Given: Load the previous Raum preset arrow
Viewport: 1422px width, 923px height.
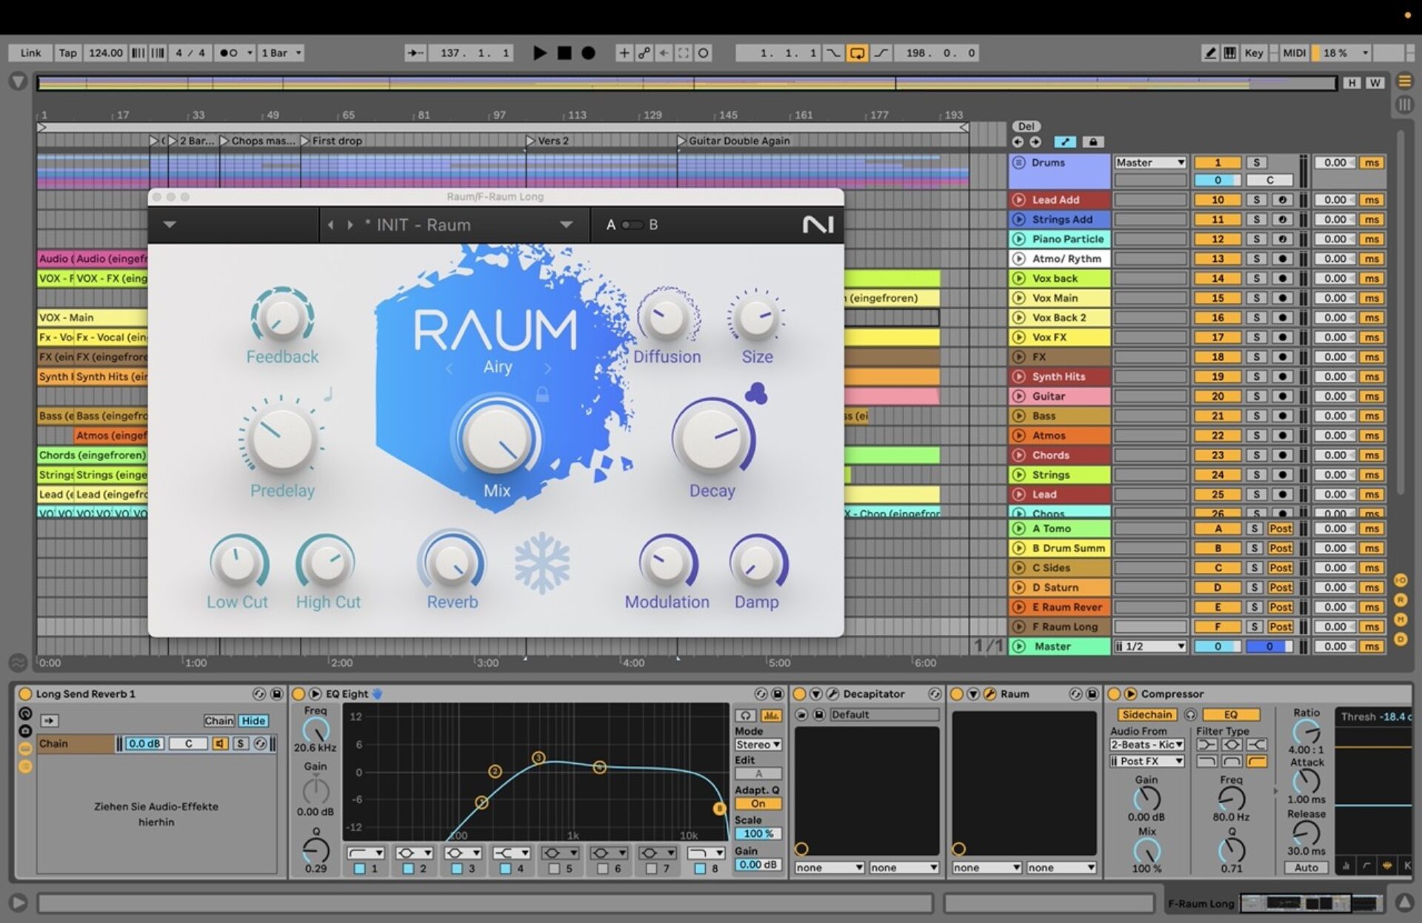Looking at the screenshot, I should click(330, 224).
